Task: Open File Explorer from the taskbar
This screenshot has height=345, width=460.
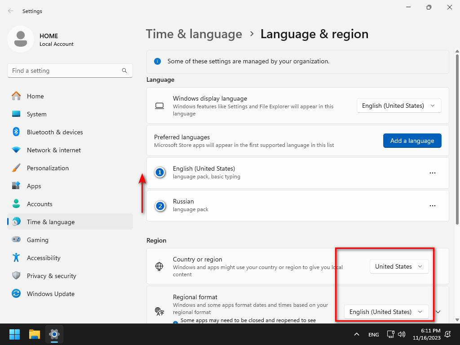Action: pyautogui.click(x=35, y=334)
